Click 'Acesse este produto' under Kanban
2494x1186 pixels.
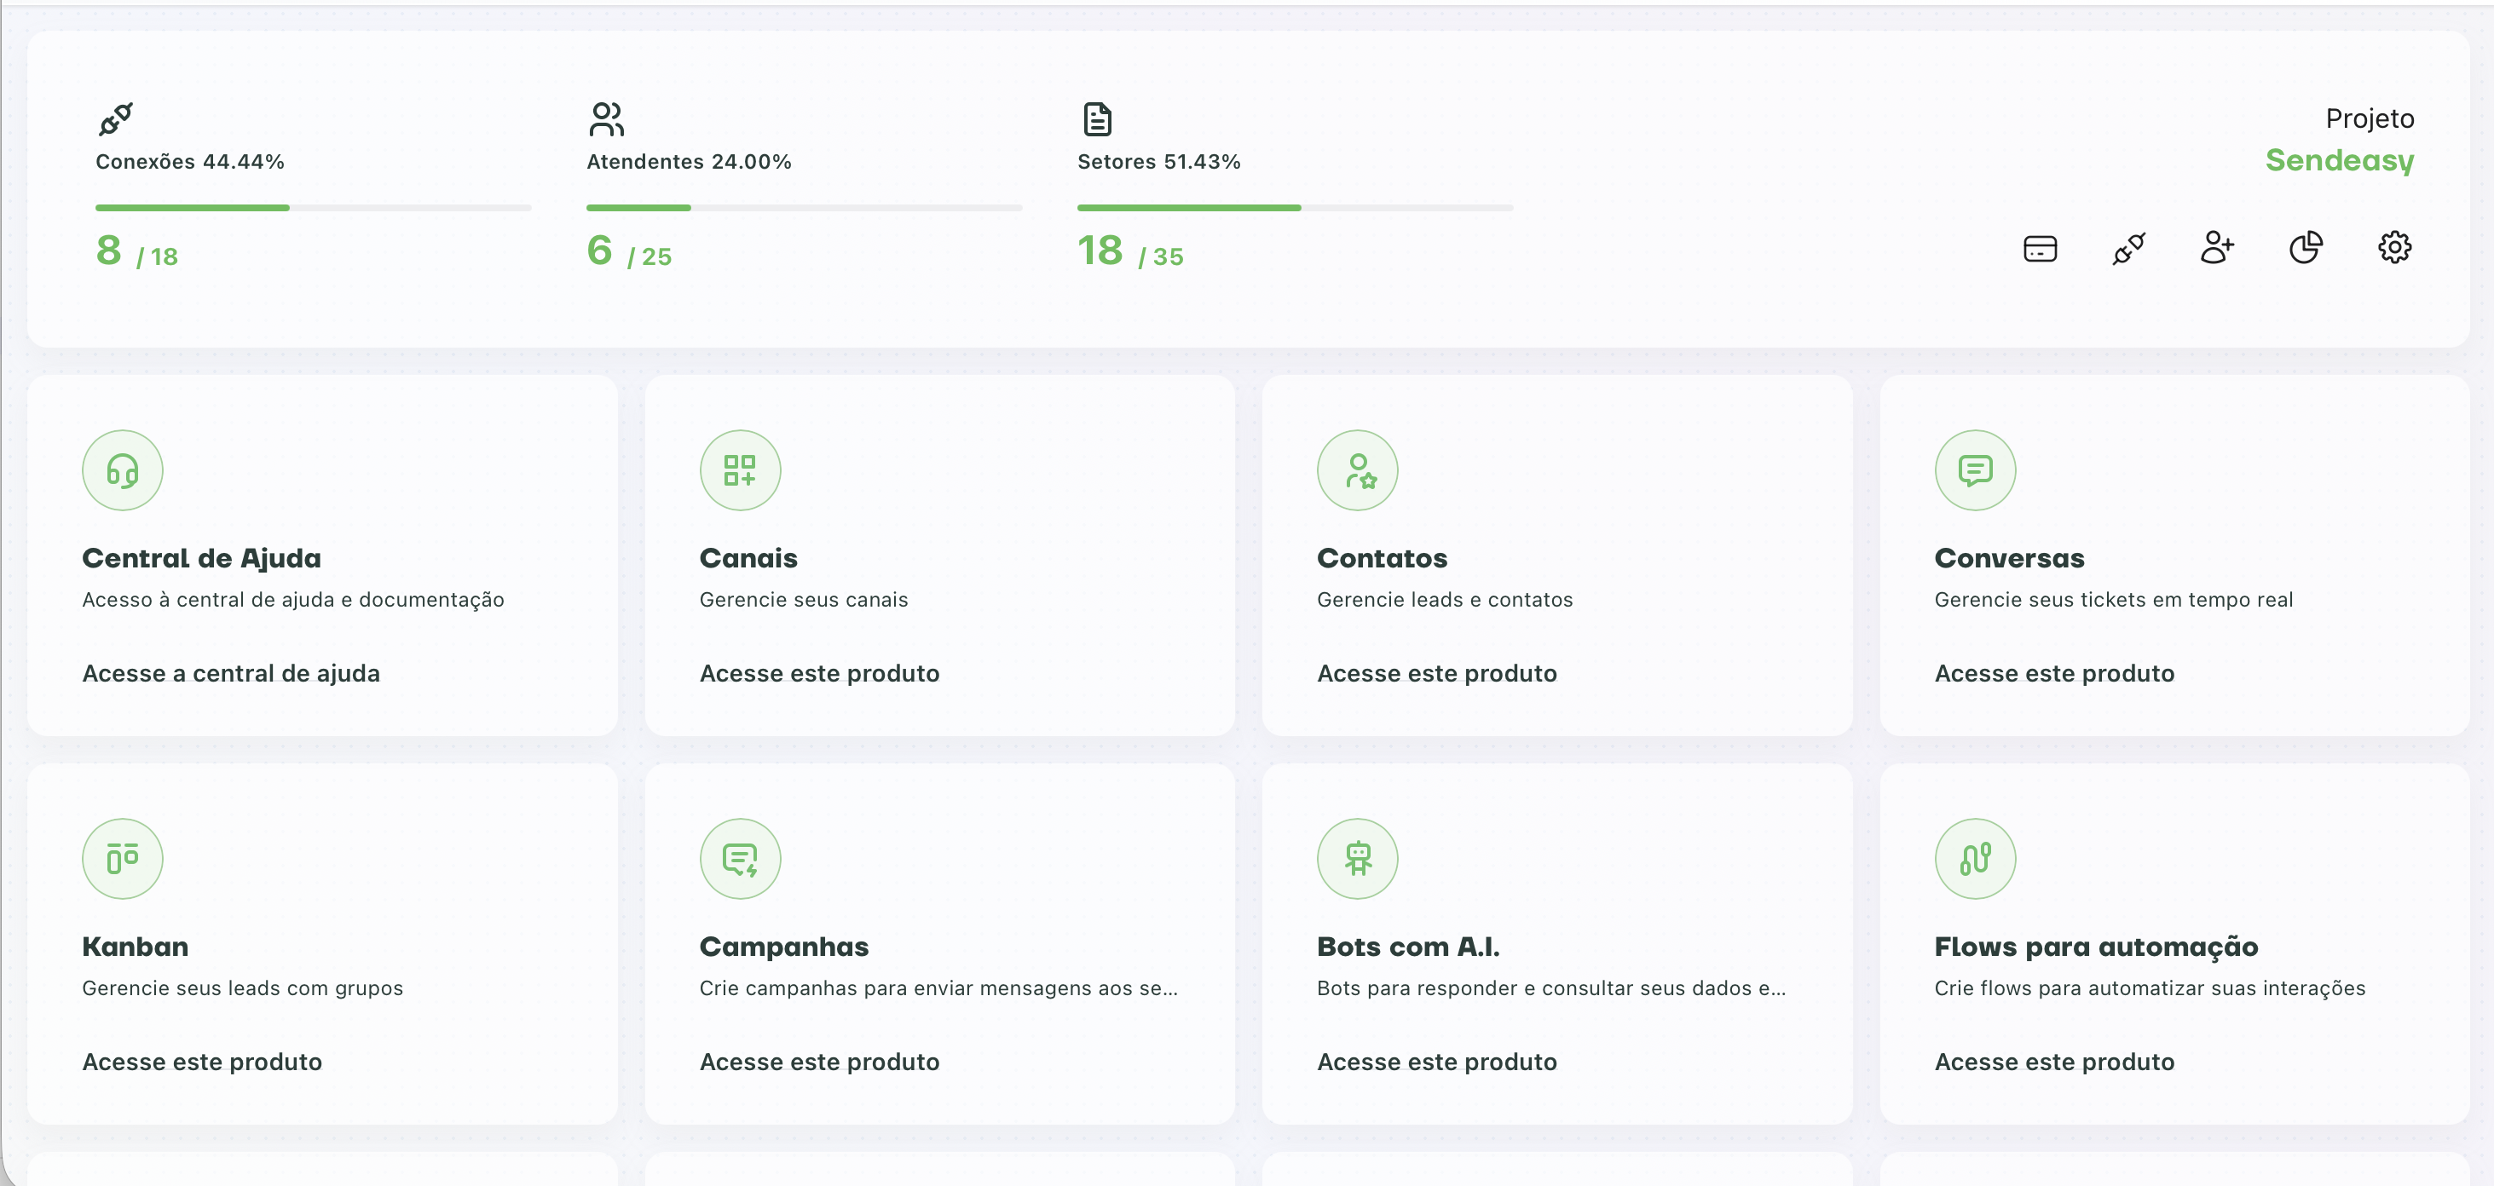(201, 1061)
